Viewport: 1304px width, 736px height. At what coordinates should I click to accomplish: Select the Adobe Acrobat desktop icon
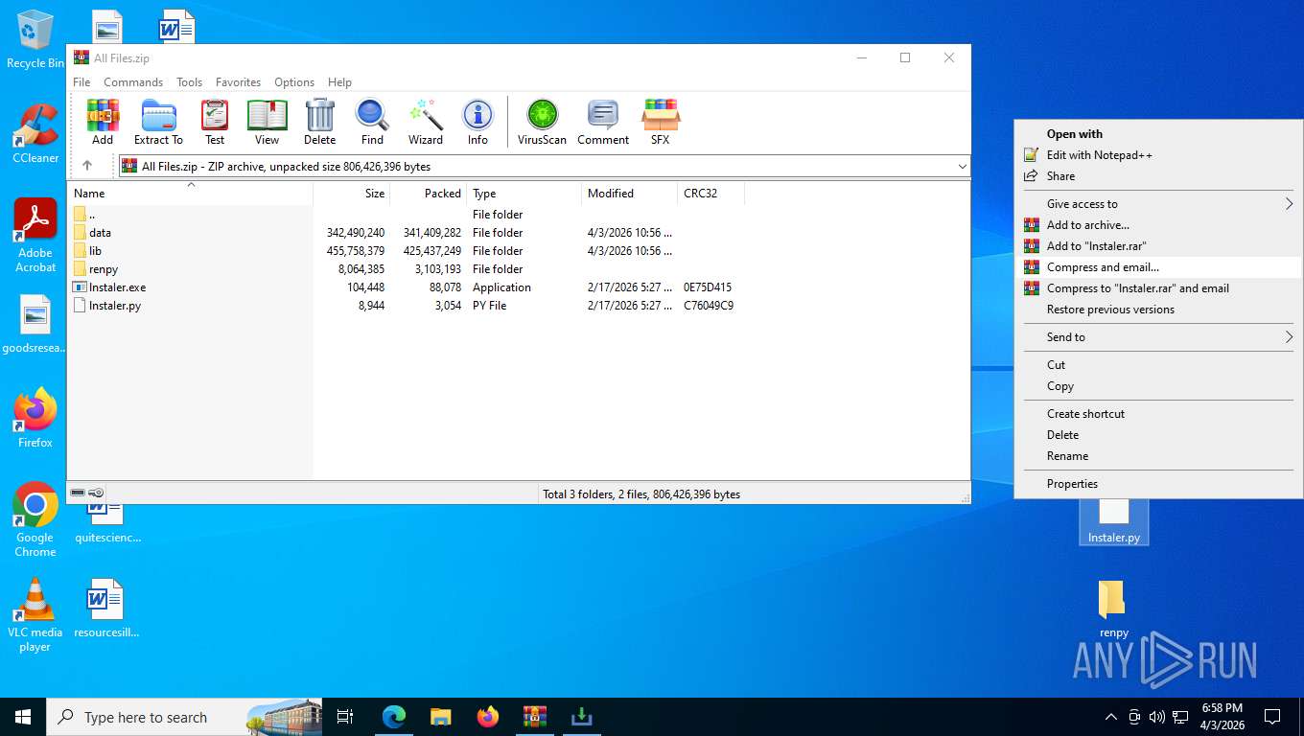pyautogui.click(x=35, y=236)
